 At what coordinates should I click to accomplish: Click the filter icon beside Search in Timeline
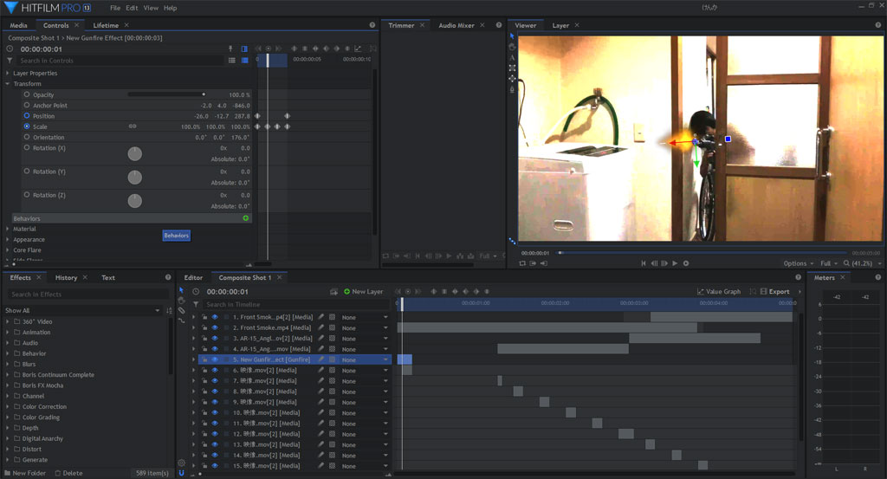(x=197, y=305)
